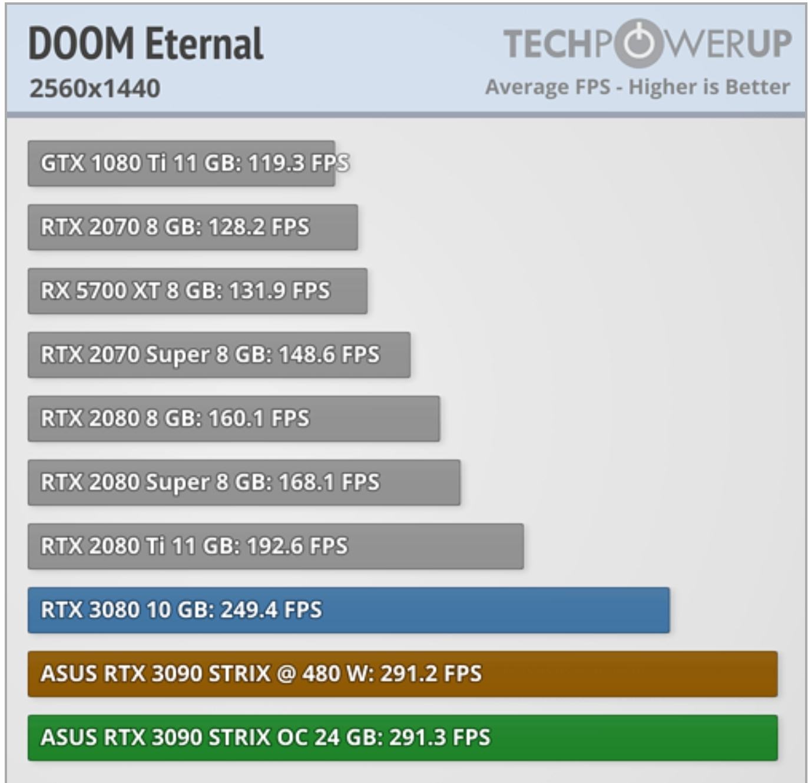Click the 2560x1440 resolution label
This screenshot has height=783, width=808.
pyautogui.click(x=95, y=89)
